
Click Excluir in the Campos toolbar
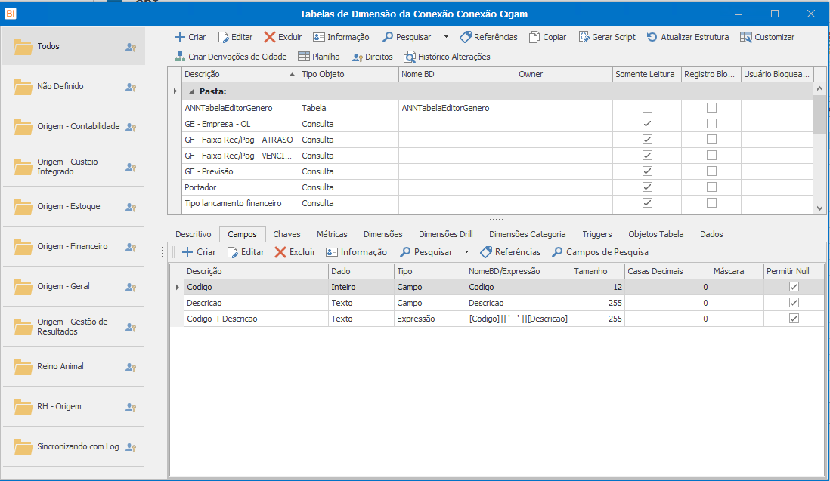(x=295, y=252)
